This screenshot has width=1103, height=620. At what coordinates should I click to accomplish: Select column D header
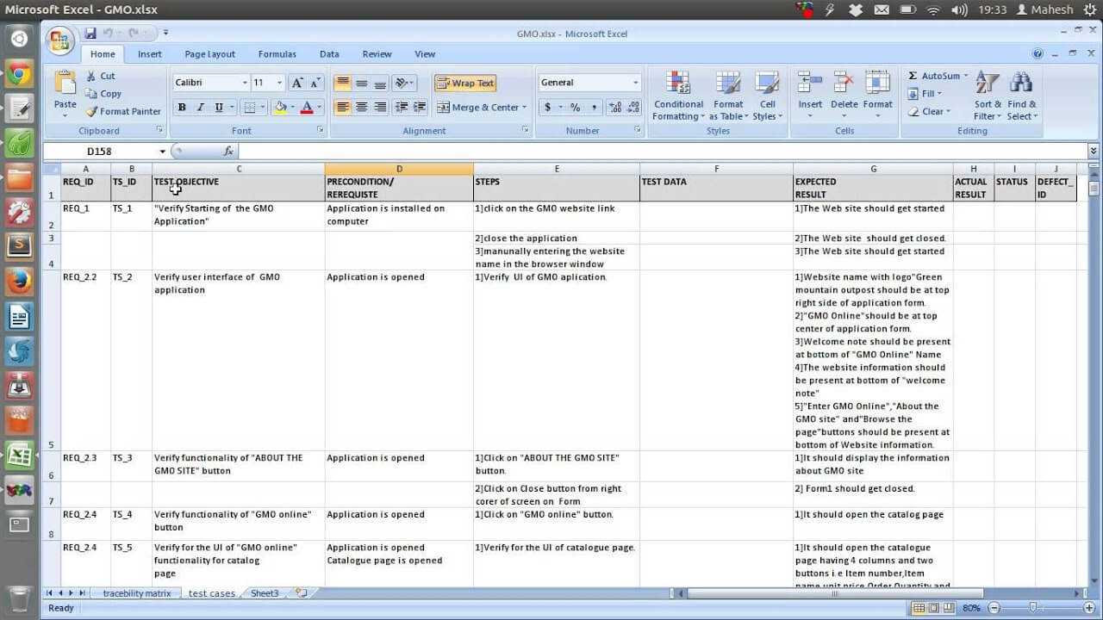tap(399, 169)
